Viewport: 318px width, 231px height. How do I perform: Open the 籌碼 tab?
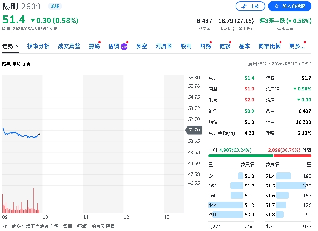click(x=94, y=46)
